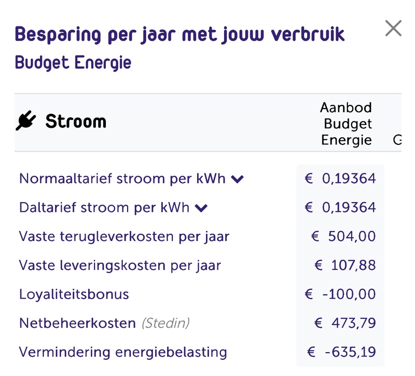Click the € 473,79 Netbeheerkosten amount
415x376 pixels.
pyautogui.click(x=345, y=324)
